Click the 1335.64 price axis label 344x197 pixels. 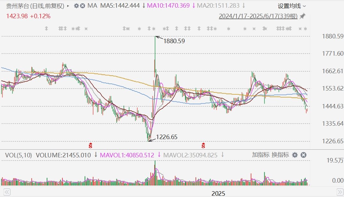tap(332, 123)
